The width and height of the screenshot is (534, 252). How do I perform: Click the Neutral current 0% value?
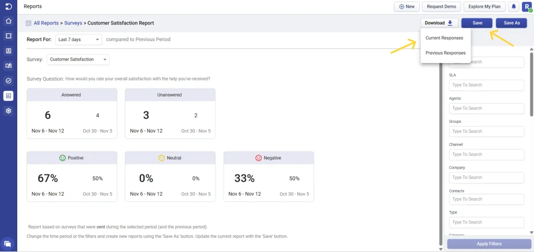tap(146, 178)
